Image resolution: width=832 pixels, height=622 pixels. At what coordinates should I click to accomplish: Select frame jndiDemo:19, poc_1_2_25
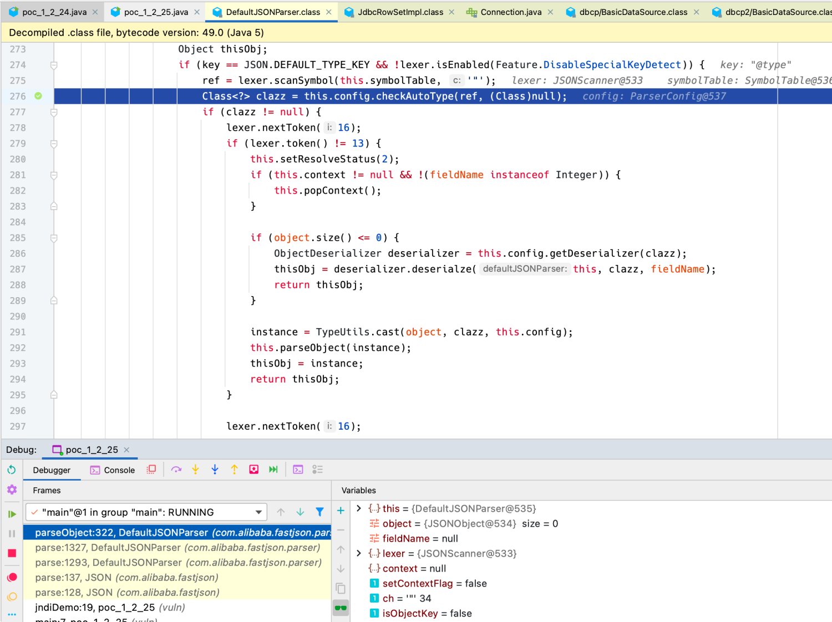(177, 608)
